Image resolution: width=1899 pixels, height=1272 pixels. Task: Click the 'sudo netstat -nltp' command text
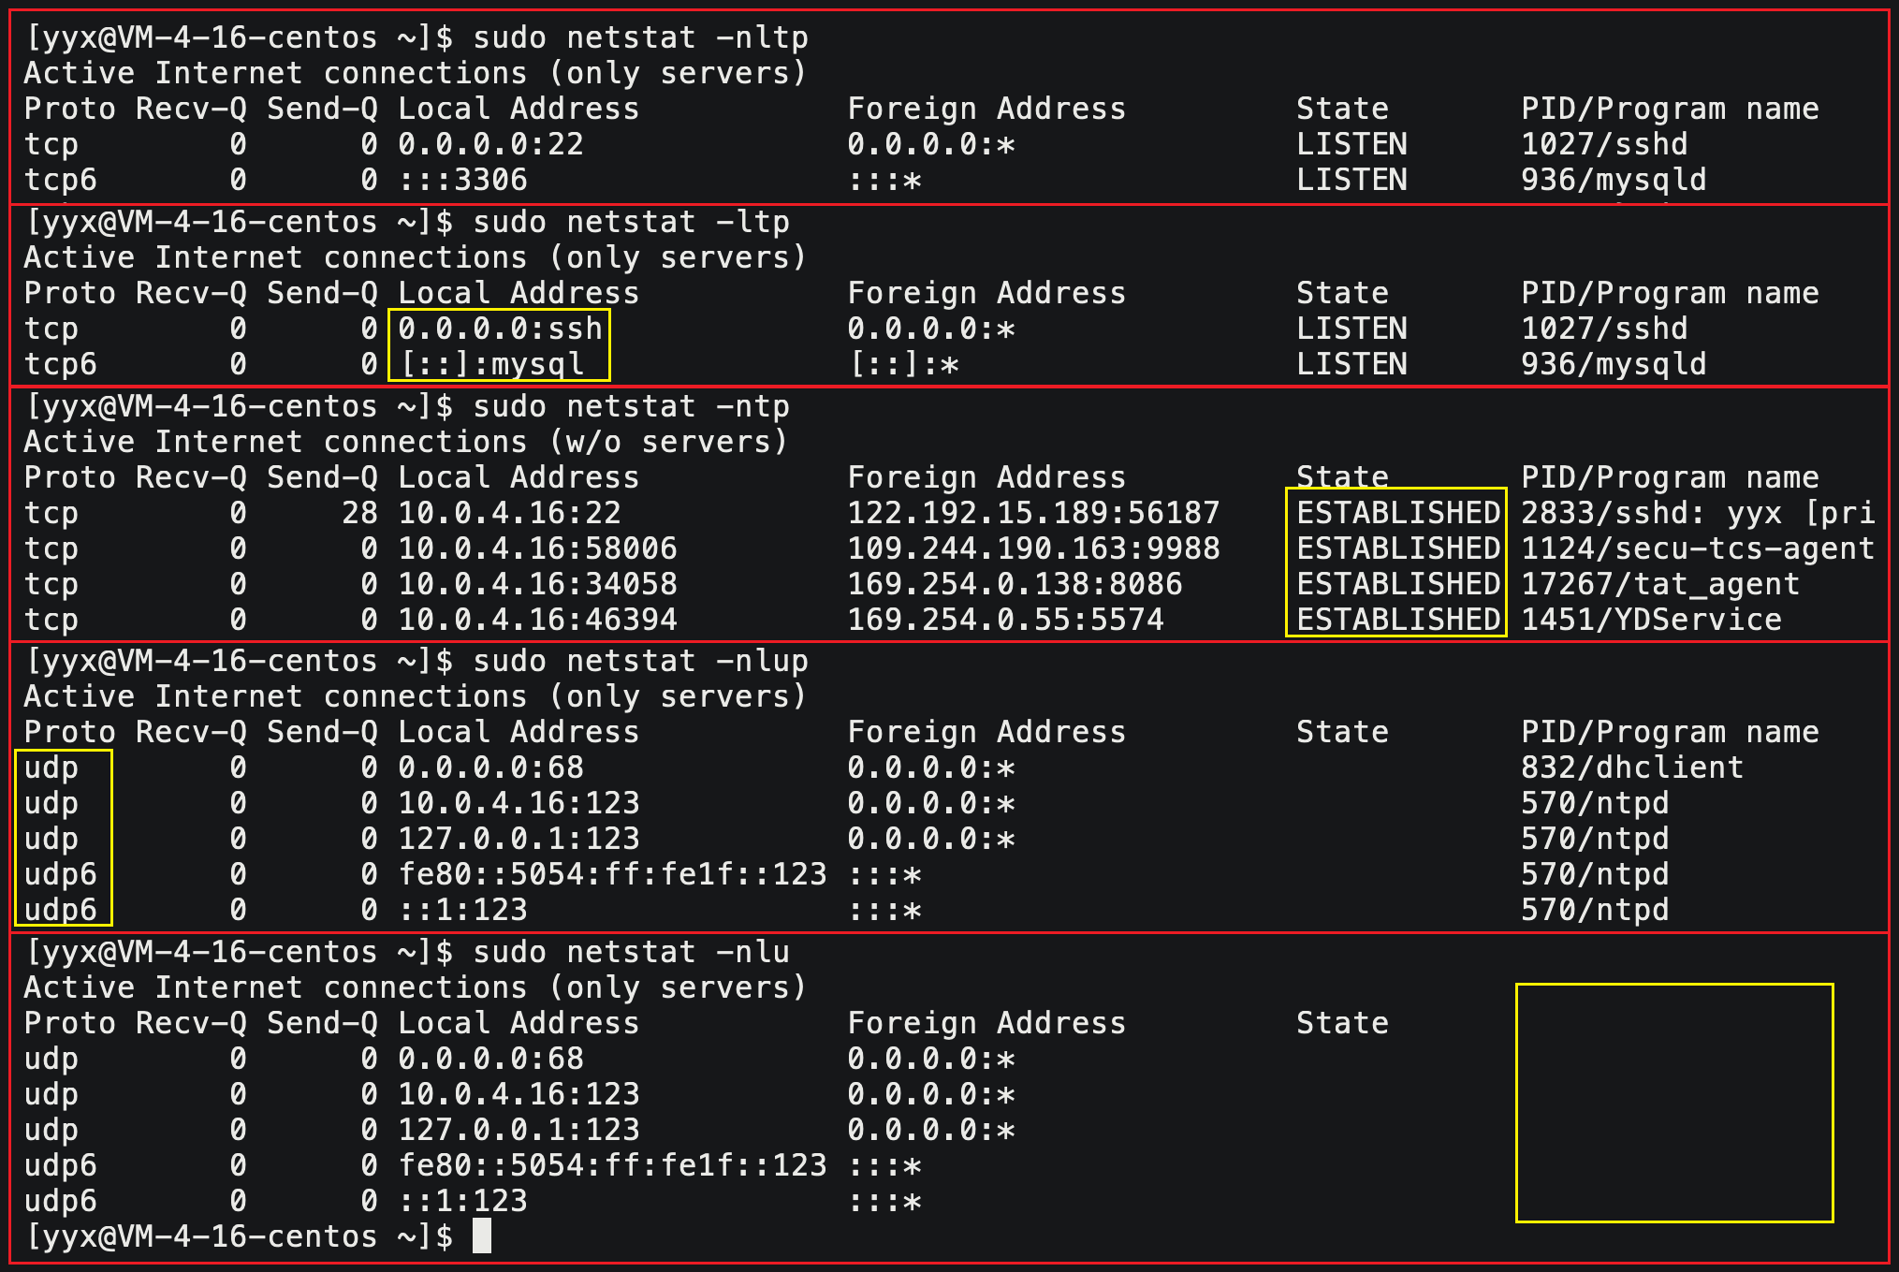pos(640,37)
